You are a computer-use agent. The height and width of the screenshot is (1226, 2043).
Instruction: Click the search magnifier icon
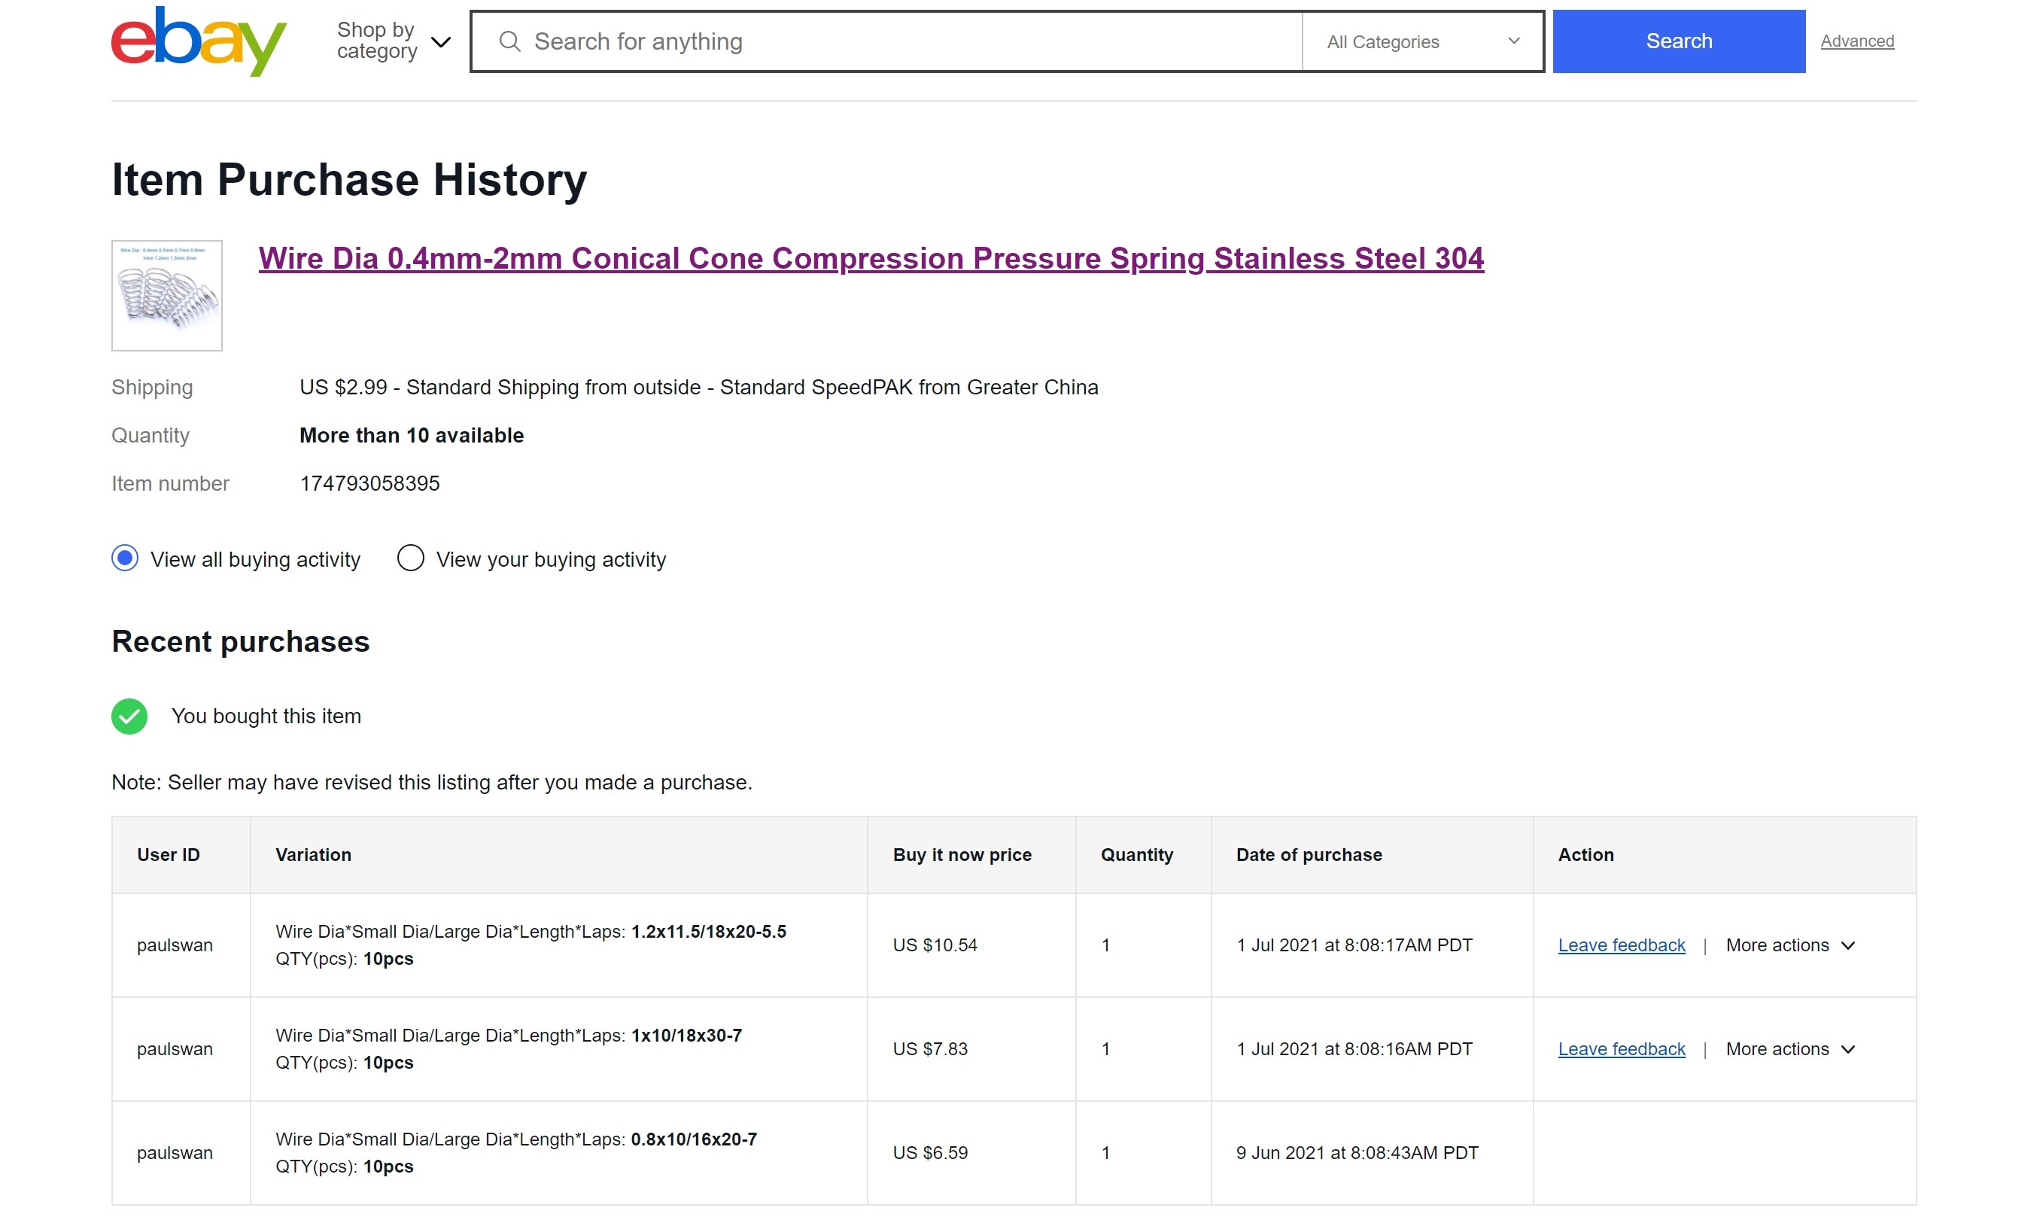click(x=509, y=41)
